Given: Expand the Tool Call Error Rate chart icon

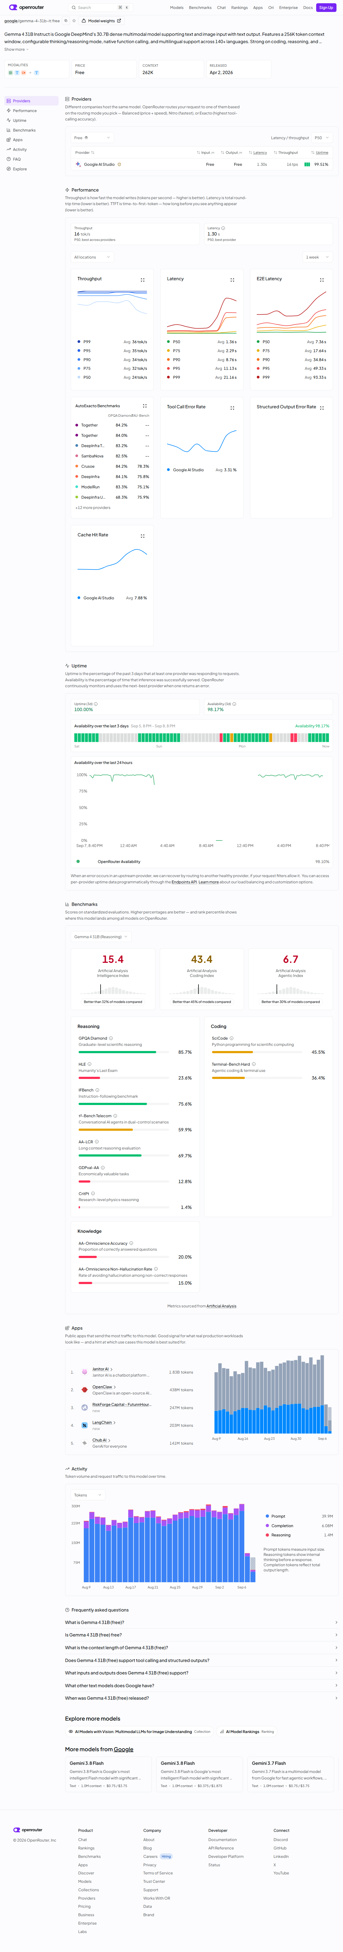Looking at the screenshot, I should 232,408.
